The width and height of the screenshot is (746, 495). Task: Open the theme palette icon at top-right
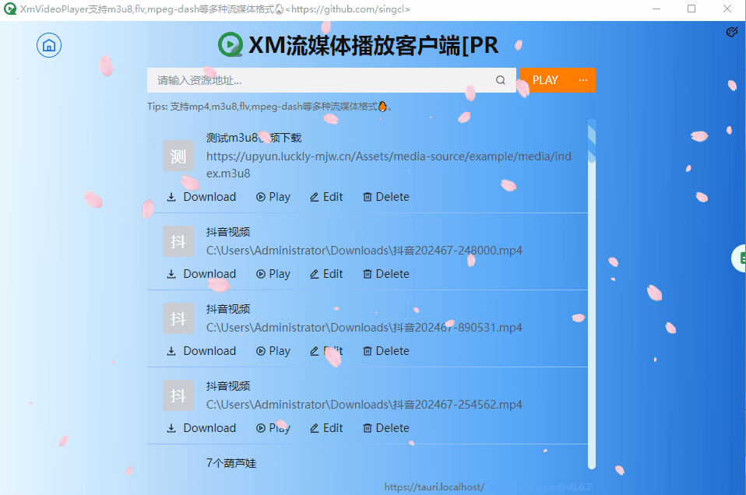[731, 32]
